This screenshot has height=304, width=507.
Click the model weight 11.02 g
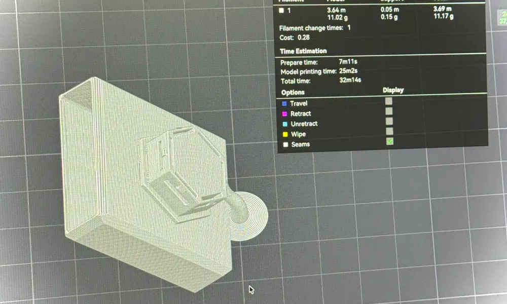click(338, 17)
